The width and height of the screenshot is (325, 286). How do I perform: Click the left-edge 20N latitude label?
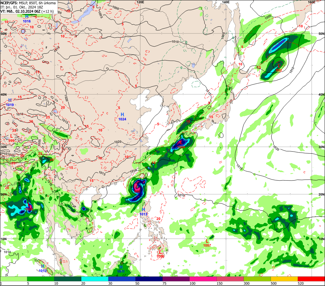4,195
